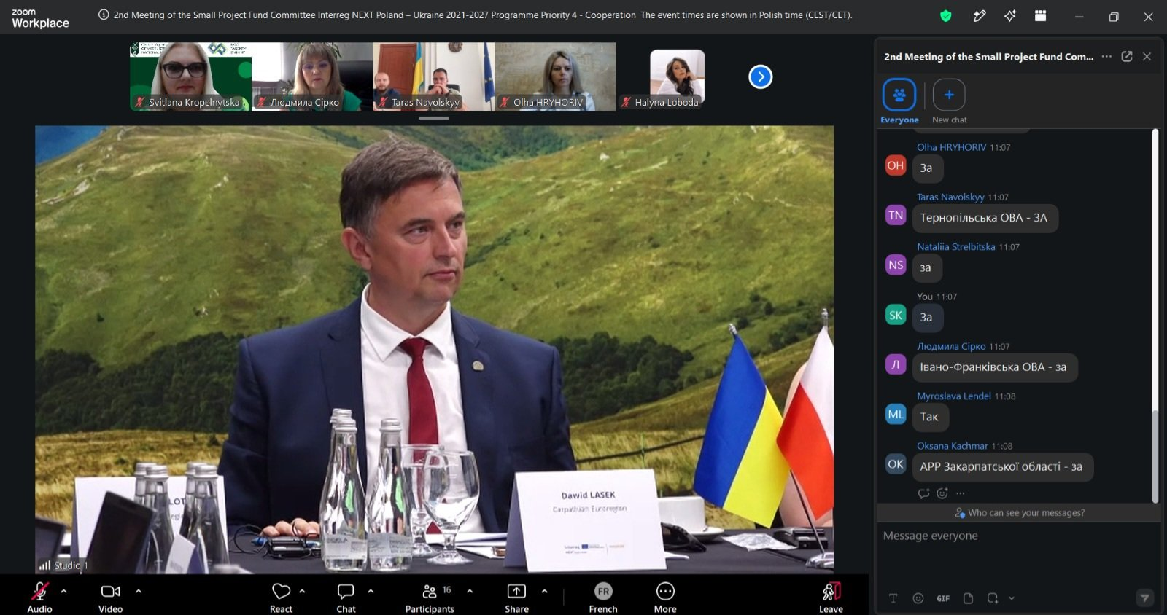Add emoji reaction to Oksana Kachmar's message
1167x615 pixels.
pos(942,493)
